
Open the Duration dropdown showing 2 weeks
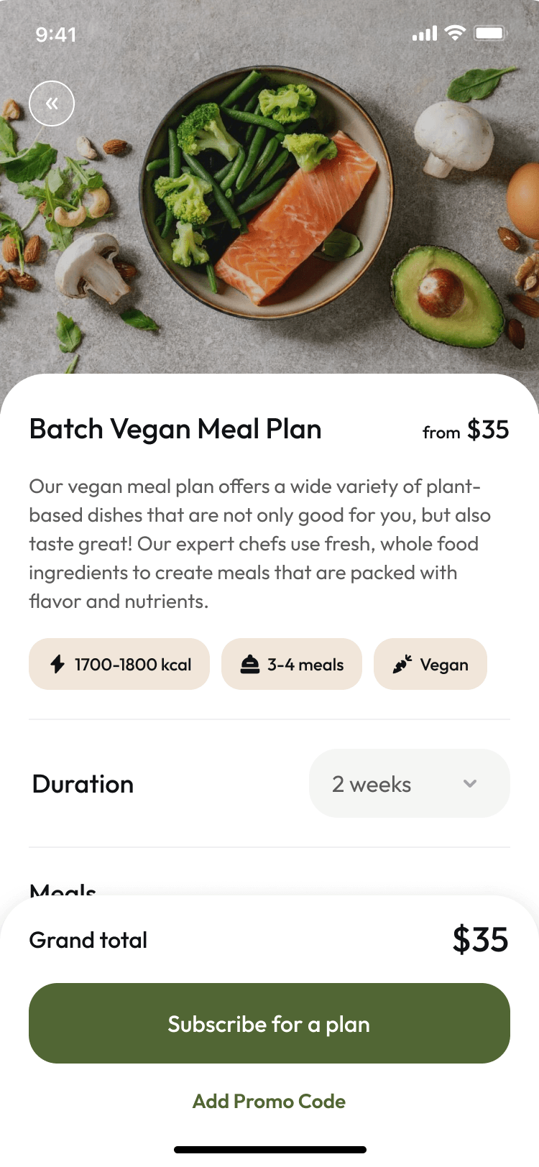pos(409,783)
